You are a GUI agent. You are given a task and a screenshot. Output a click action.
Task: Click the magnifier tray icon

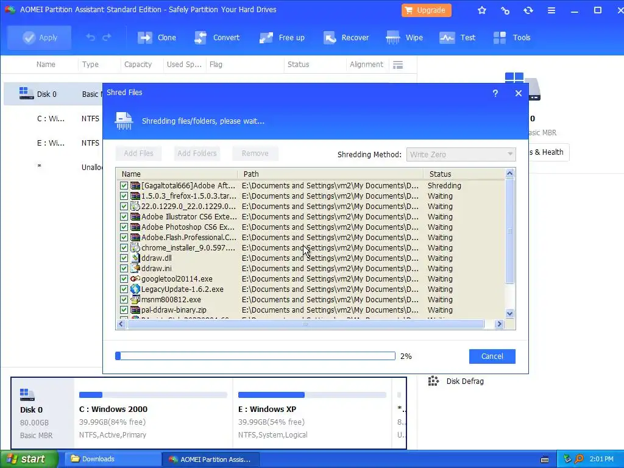[x=579, y=459]
